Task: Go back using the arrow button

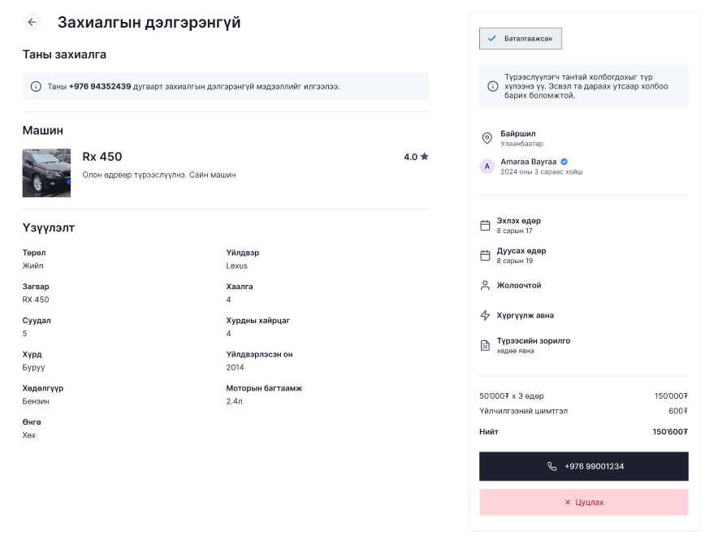Action: click(32, 22)
